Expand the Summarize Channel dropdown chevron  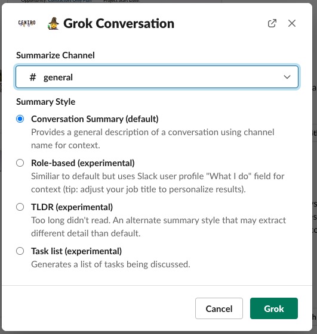[287, 77]
